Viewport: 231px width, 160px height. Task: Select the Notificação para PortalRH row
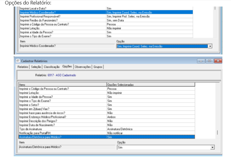pos(62,133)
